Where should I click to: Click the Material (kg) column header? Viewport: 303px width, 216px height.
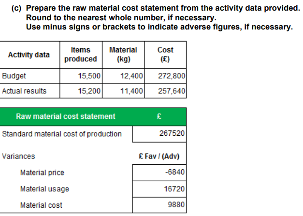pyautogui.click(x=123, y=55)
